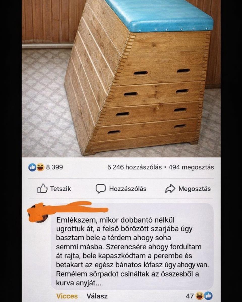The height and width of the screenshot is (302, 242).
Task: Show who reacted via 8 399 count
Action: 54,167
